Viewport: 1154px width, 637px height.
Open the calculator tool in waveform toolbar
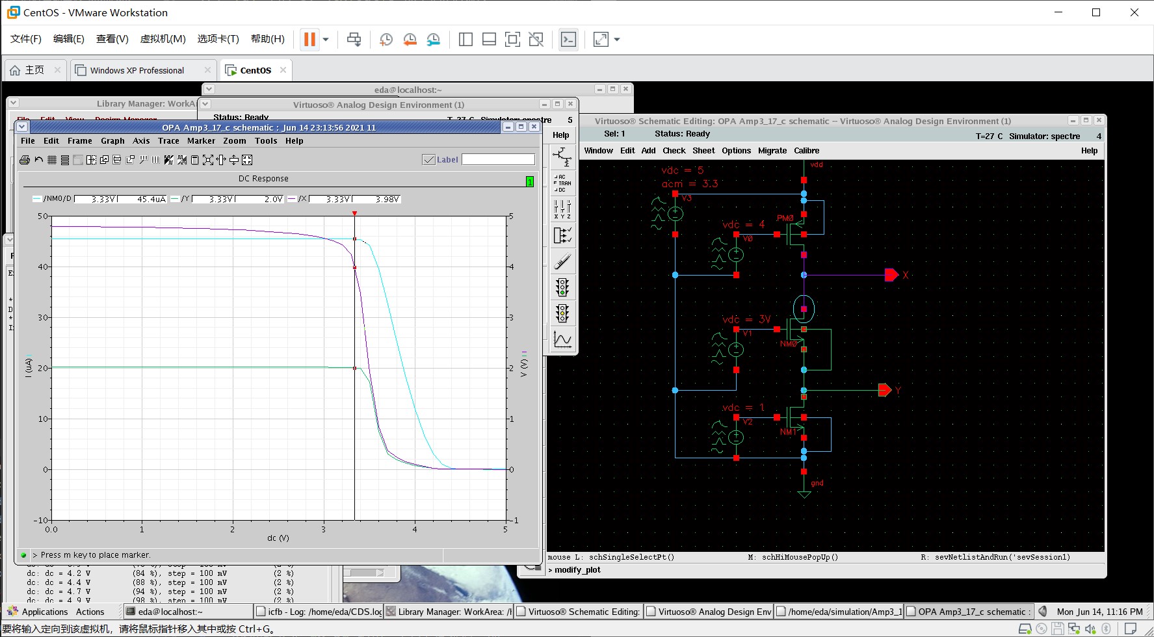pyautogui.click(x=194, y=160)
